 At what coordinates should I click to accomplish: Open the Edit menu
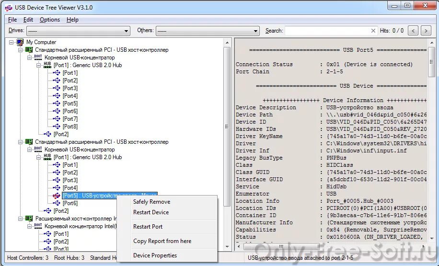point(28,20)
